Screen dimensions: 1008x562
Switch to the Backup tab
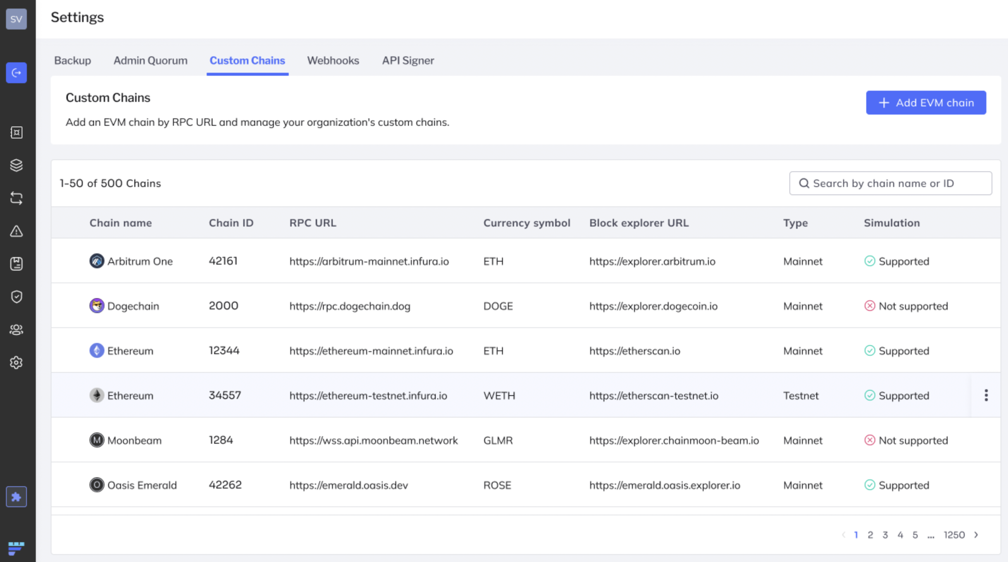(72, 60)
